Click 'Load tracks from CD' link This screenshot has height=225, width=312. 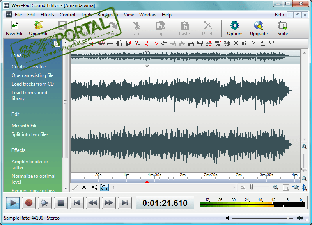tap(33, 84)
